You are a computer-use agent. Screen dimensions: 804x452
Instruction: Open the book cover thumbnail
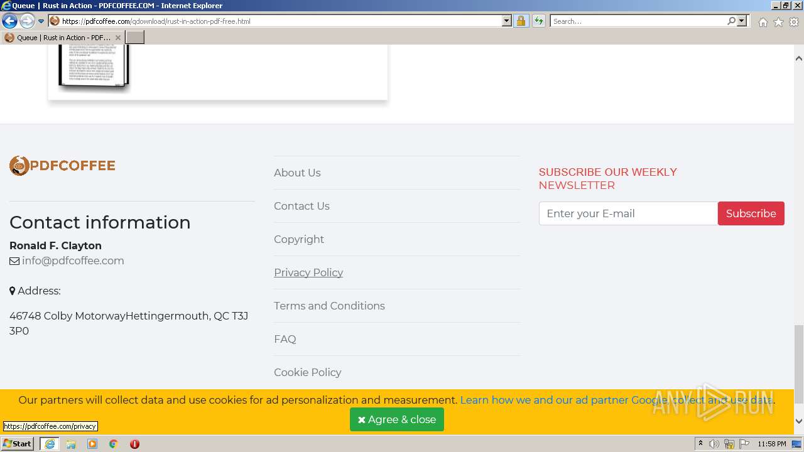pyautogui.click(x=94, y=66)
